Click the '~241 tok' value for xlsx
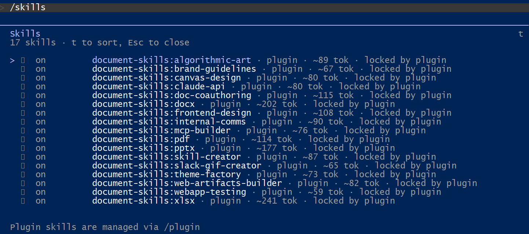The image size is (529, 234). point(277,201)
